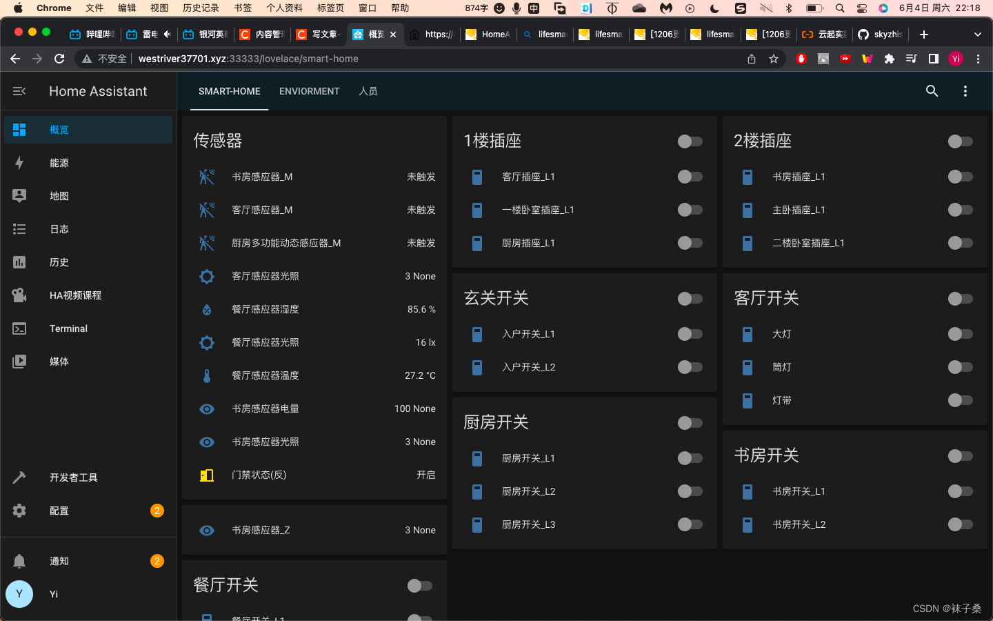Open the 地图 (Map) sidebar icon
Image resolution: width=993 pixels, height=621 pixels.
[59, 196]
